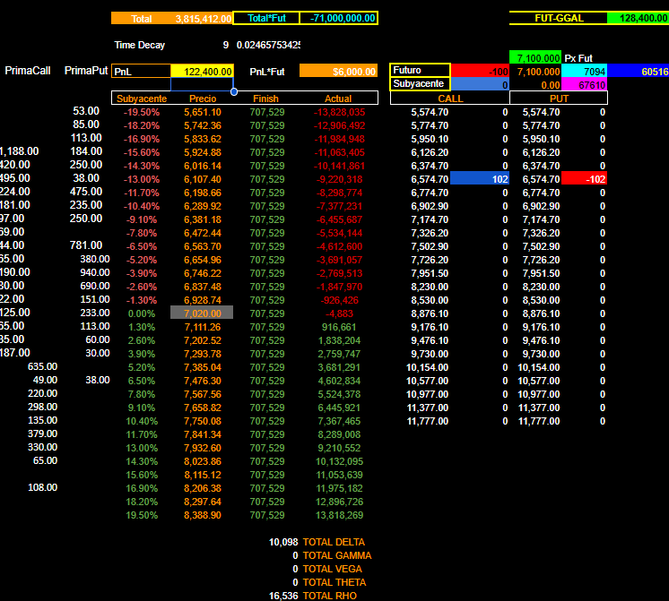
Task: Click the Actual value 13,818,269
Action: pos(339,515)
